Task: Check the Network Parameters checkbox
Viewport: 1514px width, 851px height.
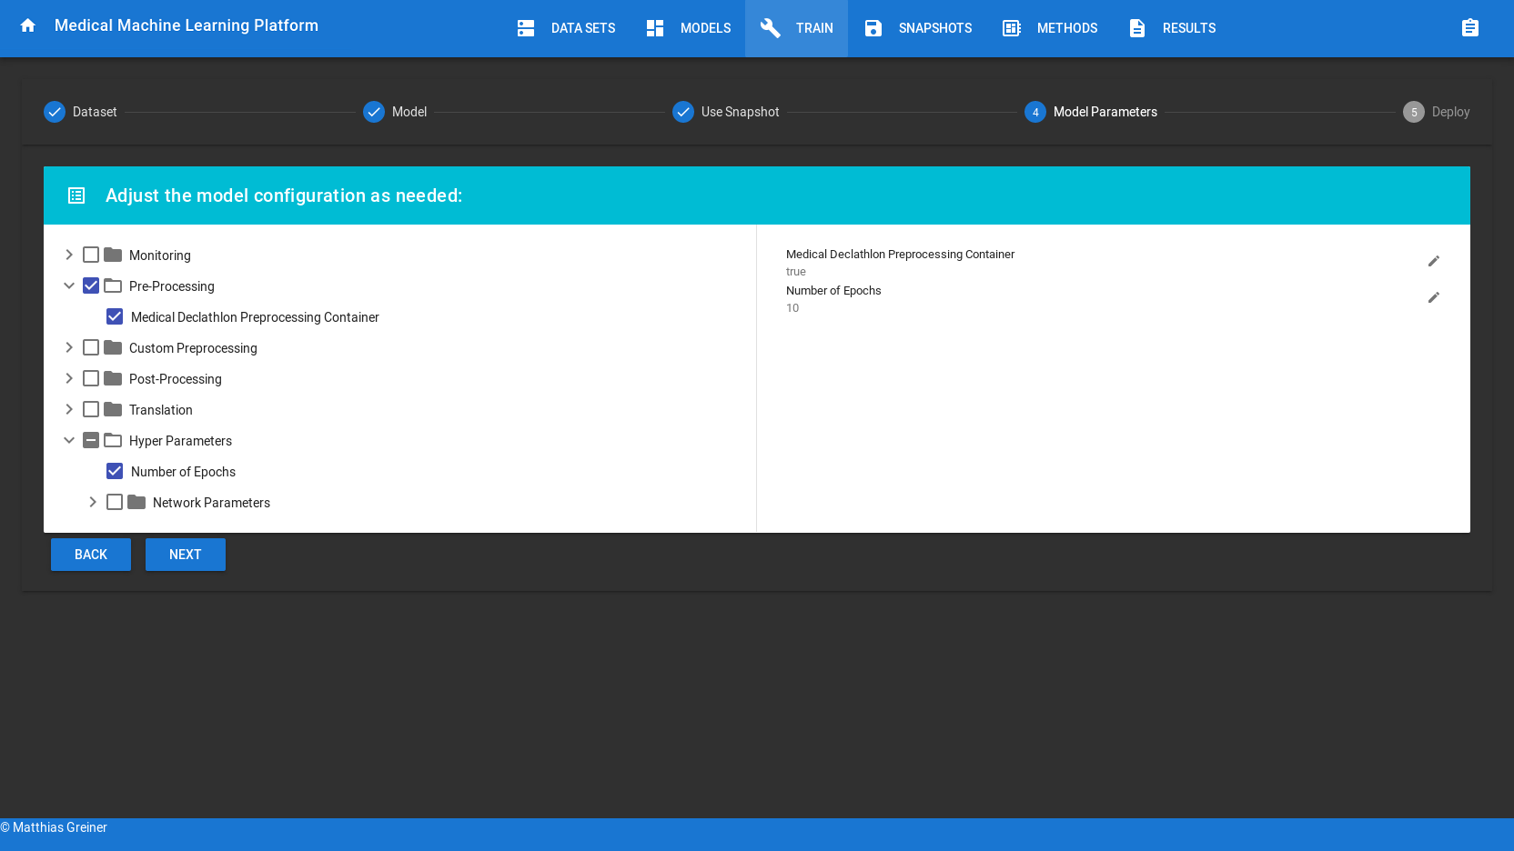Action: (115, 502)
